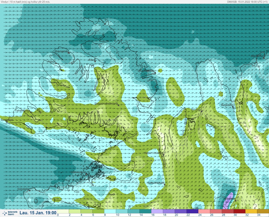This screenshot has height=217, width=269.
Task: Select the pink 24–26 m/s legend swatch
Action: point(204,211)
